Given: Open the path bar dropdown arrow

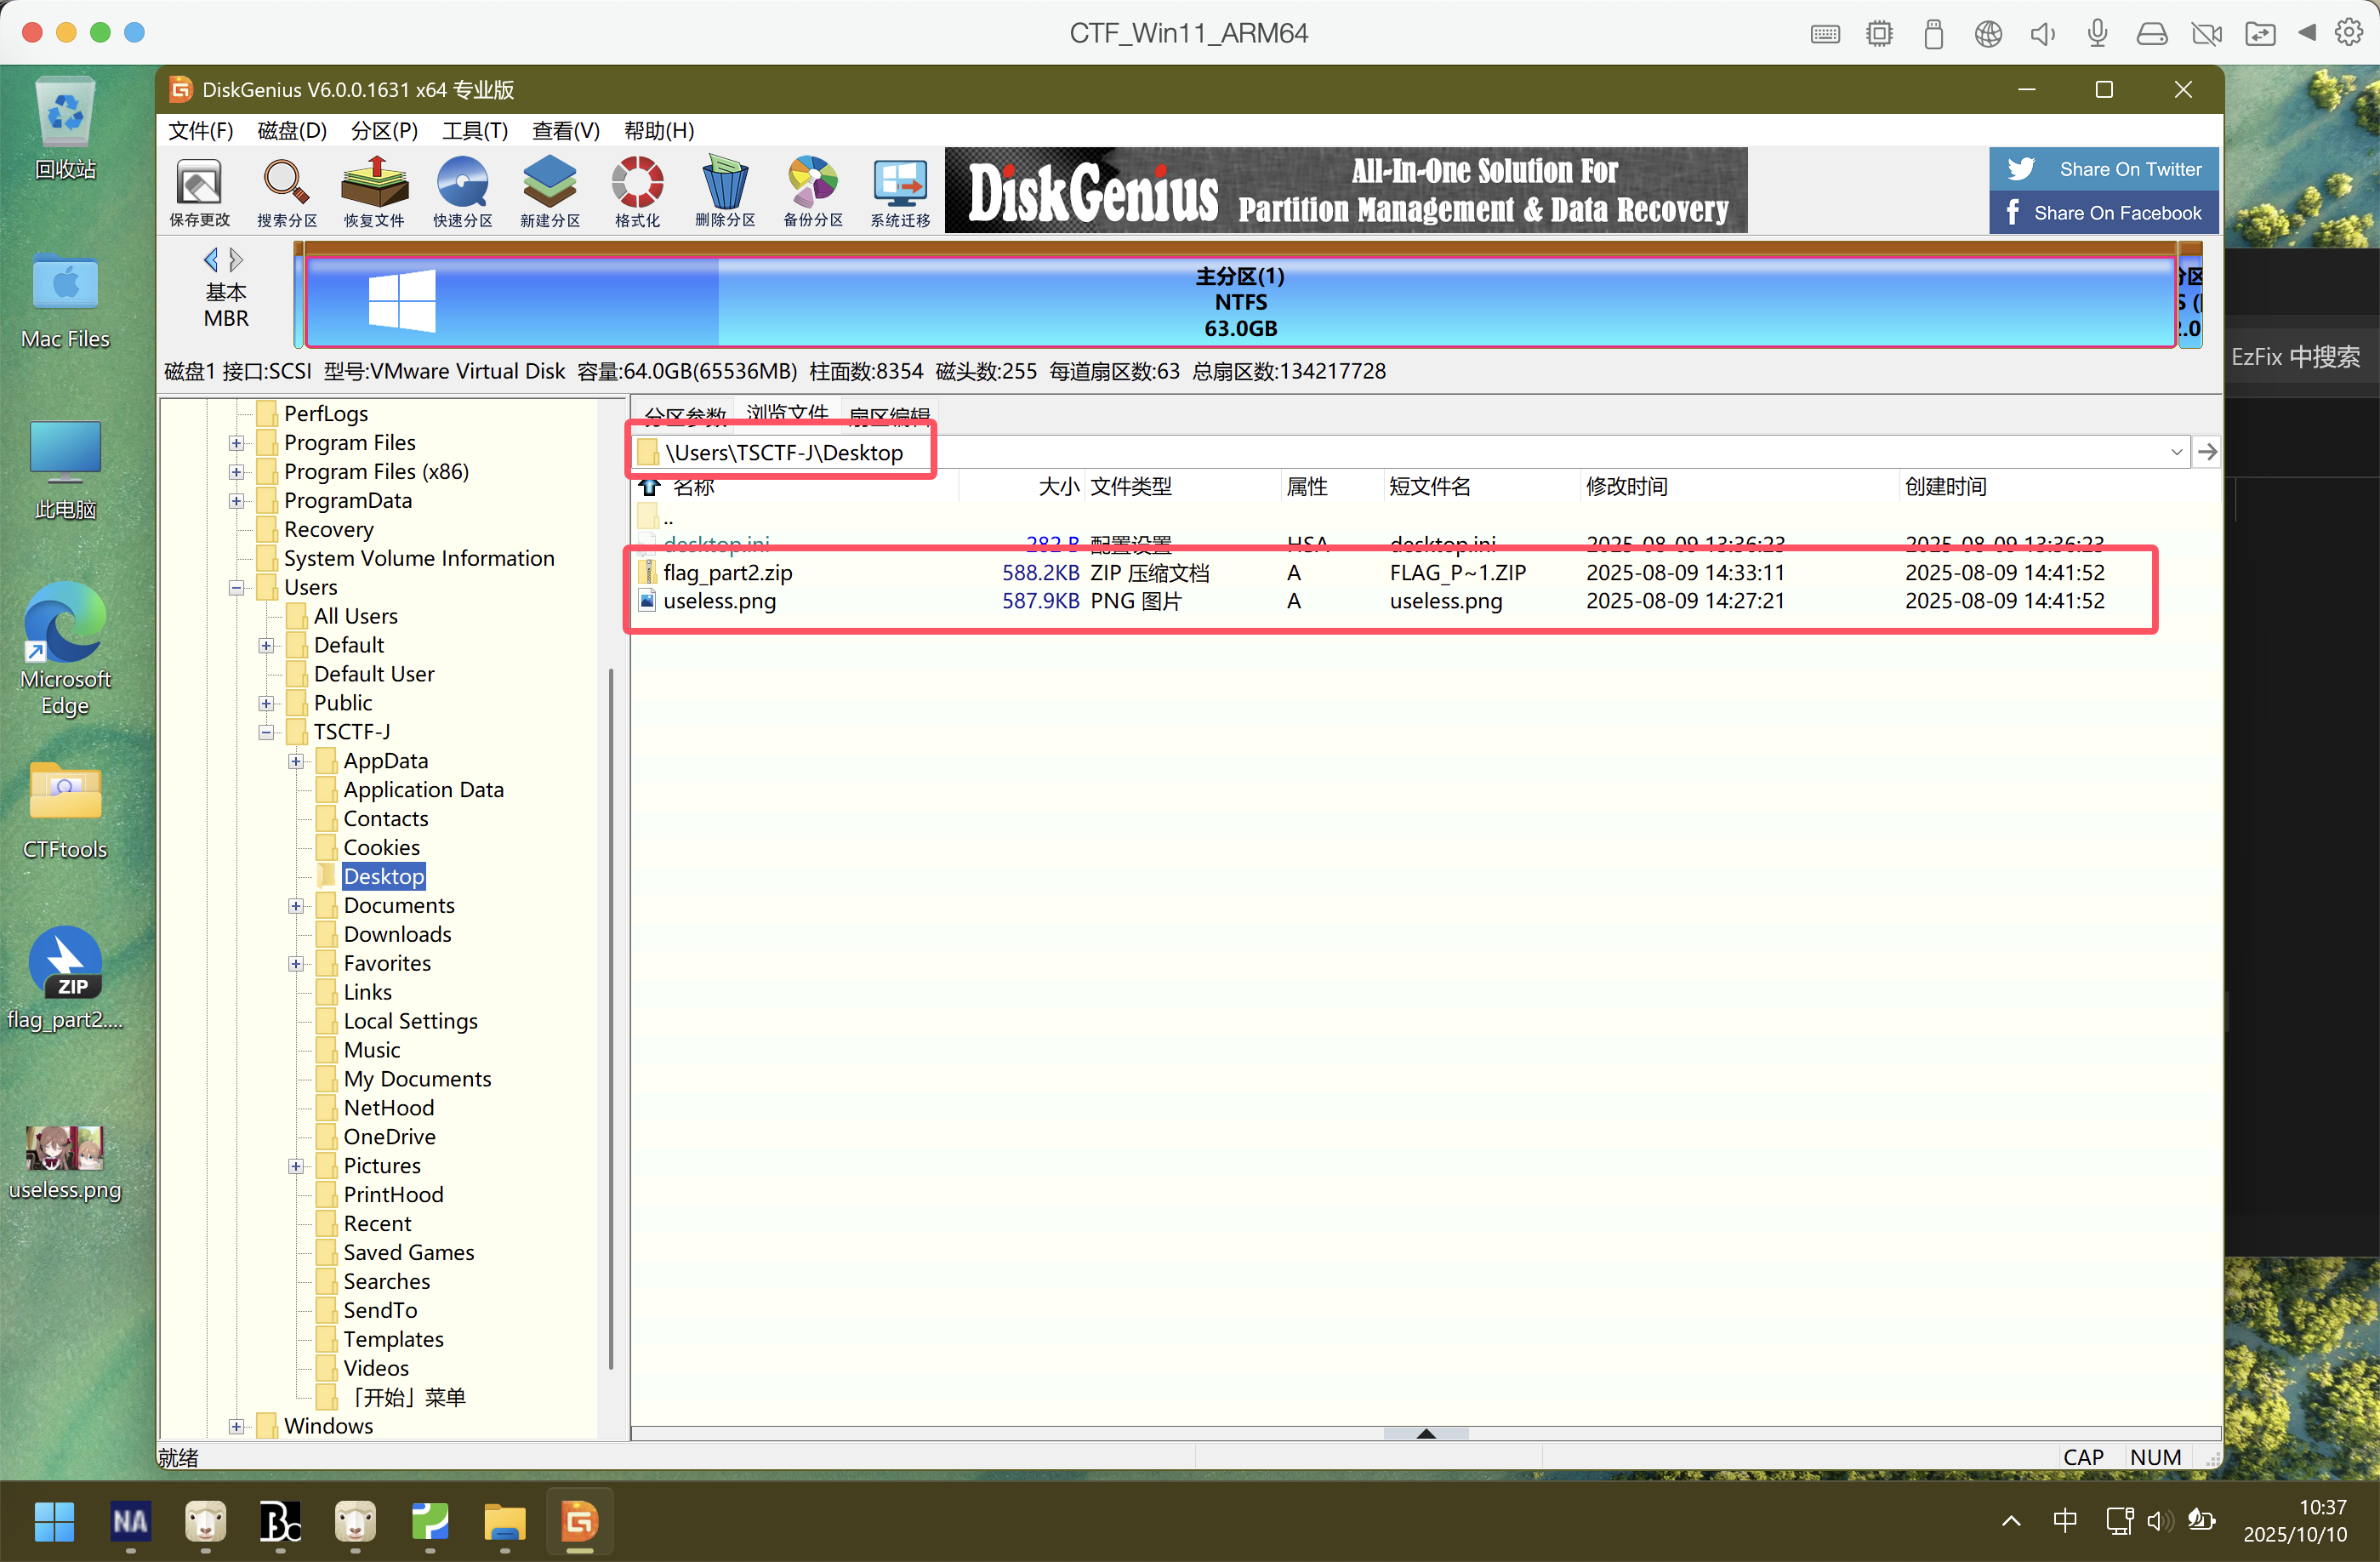Looking at the screenshot, I should pyautogui.click(x=2176, y=453).
